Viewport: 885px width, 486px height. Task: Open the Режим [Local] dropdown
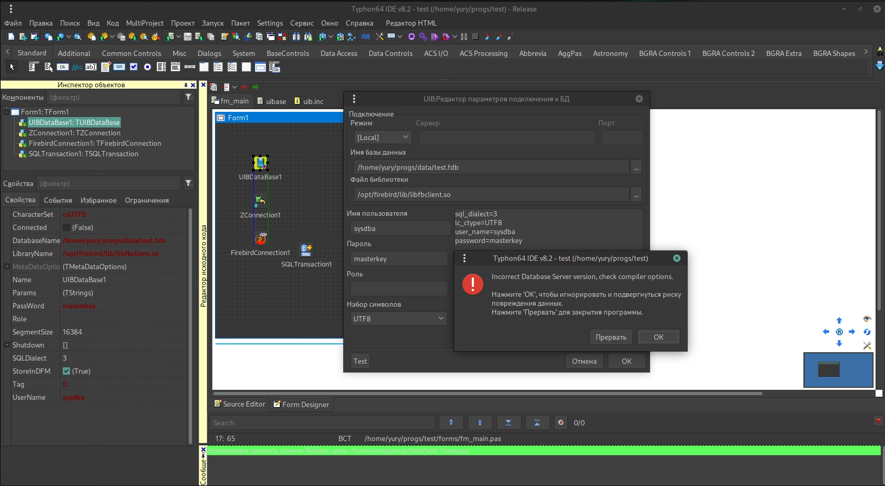(x=383, y=137)
